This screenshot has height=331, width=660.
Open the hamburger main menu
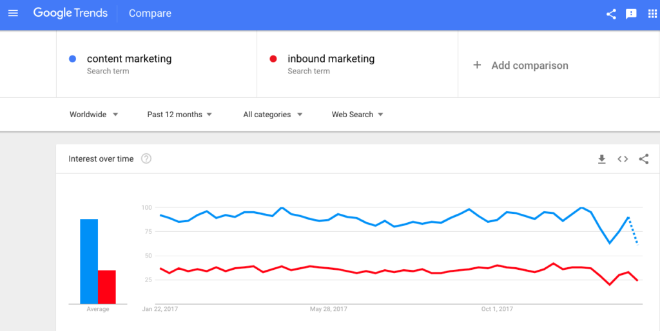pos(13,14)
